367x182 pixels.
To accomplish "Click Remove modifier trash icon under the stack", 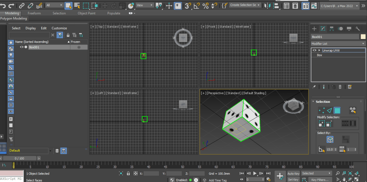I will (340, 87).
